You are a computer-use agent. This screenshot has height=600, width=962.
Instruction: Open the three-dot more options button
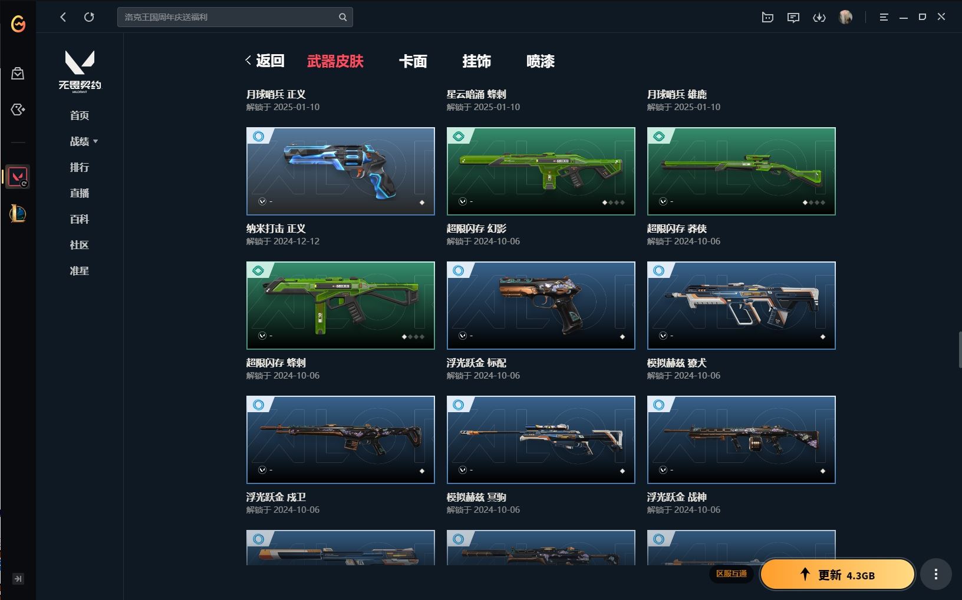point(936,574)
